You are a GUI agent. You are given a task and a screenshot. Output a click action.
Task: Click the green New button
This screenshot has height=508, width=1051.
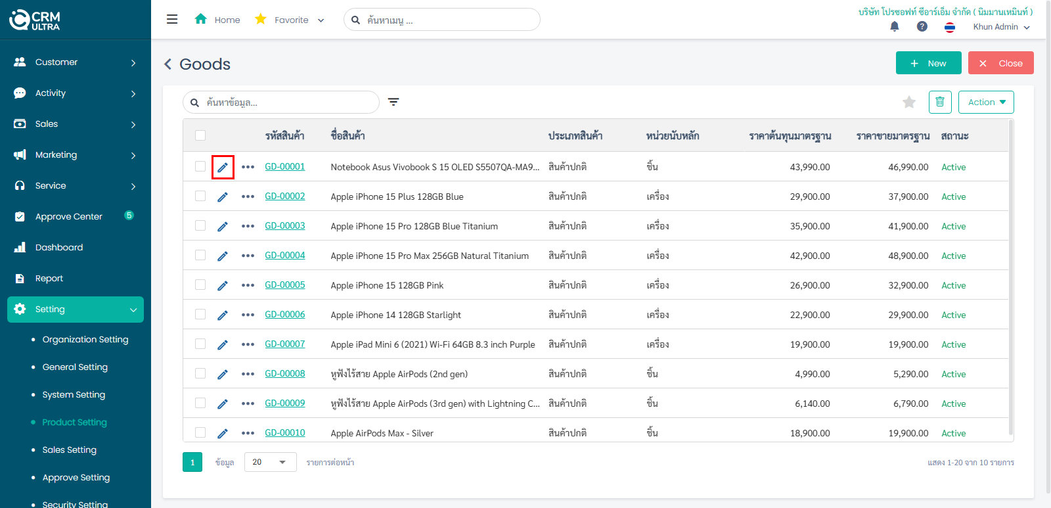[929, 63]
